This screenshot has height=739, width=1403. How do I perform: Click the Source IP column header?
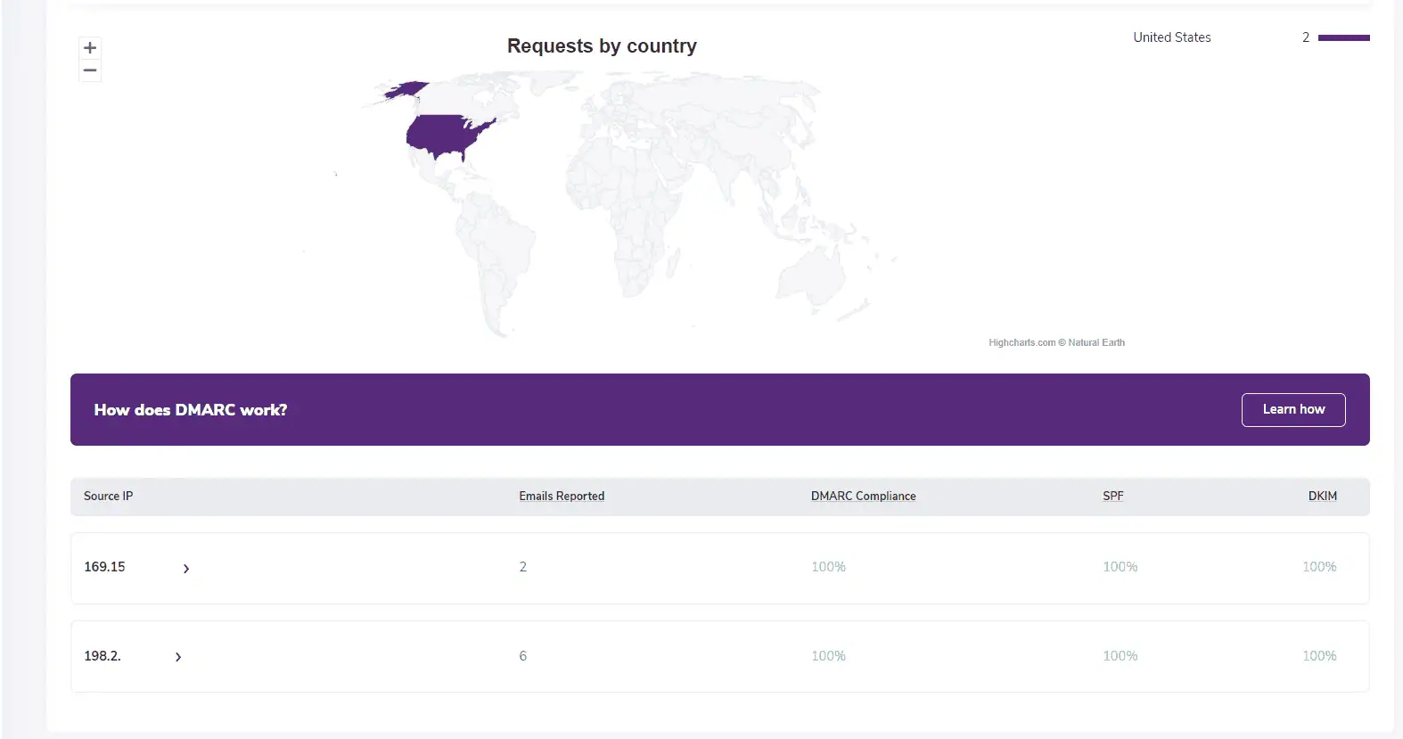click(x=108, y=497)
